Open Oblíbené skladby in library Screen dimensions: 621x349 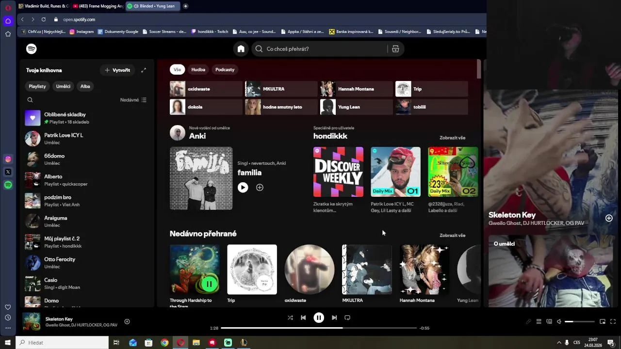(87, 118)
